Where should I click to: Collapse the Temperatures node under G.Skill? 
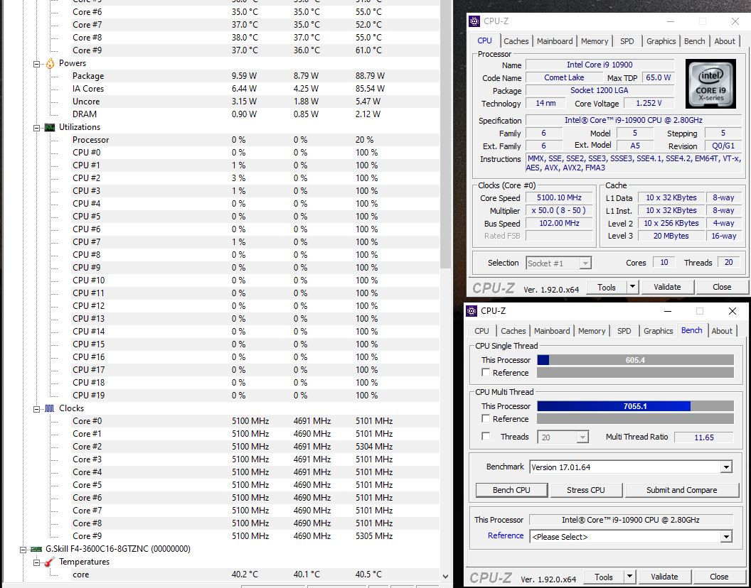[x=36, y=562]
